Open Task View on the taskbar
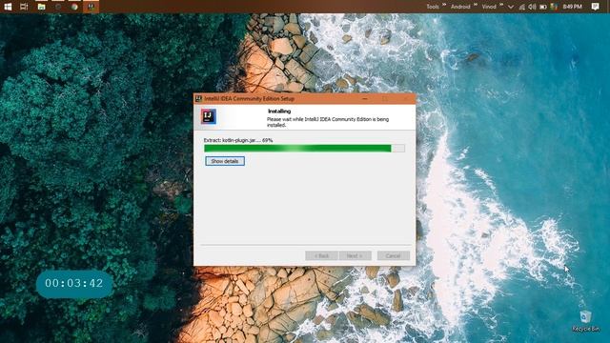 click(24, 7)
